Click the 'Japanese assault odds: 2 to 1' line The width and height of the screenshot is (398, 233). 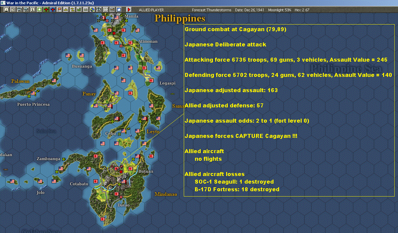(x=247, y=121)
